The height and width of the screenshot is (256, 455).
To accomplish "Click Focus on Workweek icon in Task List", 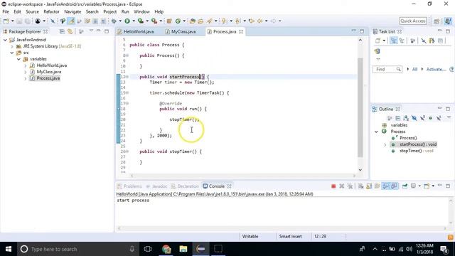I will click(412, 41).
